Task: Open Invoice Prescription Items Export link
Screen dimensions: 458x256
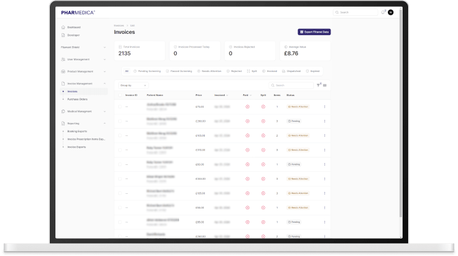Action: [86, 139]
